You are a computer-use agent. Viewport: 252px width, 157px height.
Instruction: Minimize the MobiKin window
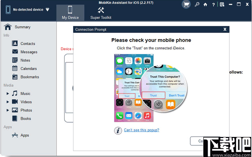coord(230,4)
